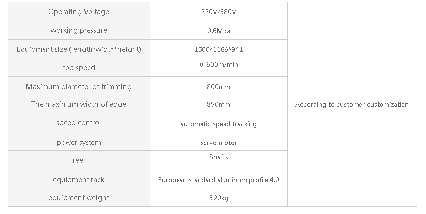The width and height of the screenshot is (426, 214).
Task: Click the 320kg weight value
Action: tap(219, 198)
